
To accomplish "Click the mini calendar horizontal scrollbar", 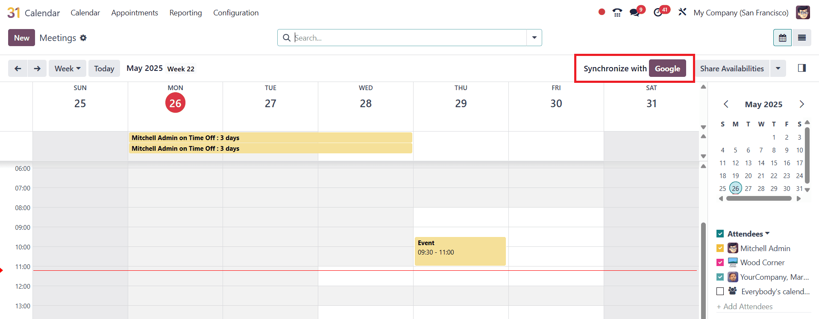I will click(x=759, y=198).
